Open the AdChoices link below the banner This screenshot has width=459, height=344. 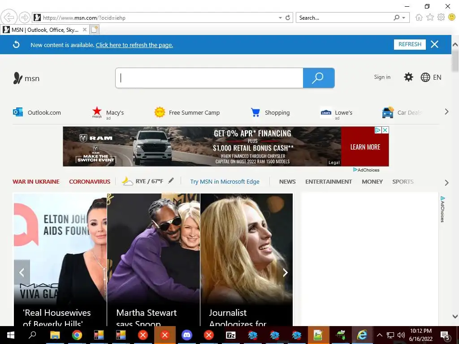366,170
